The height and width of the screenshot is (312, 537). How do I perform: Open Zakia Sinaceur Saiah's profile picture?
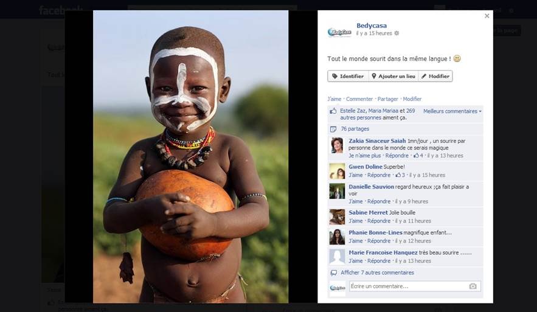click(337, 145)
